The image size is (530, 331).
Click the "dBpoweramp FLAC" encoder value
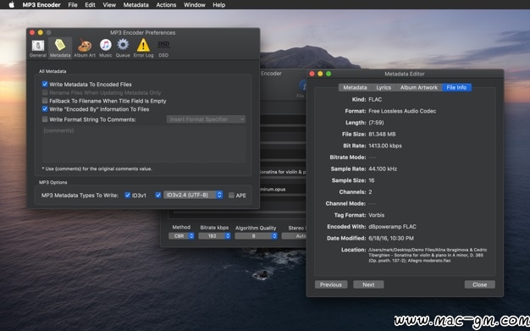(393, 227)
